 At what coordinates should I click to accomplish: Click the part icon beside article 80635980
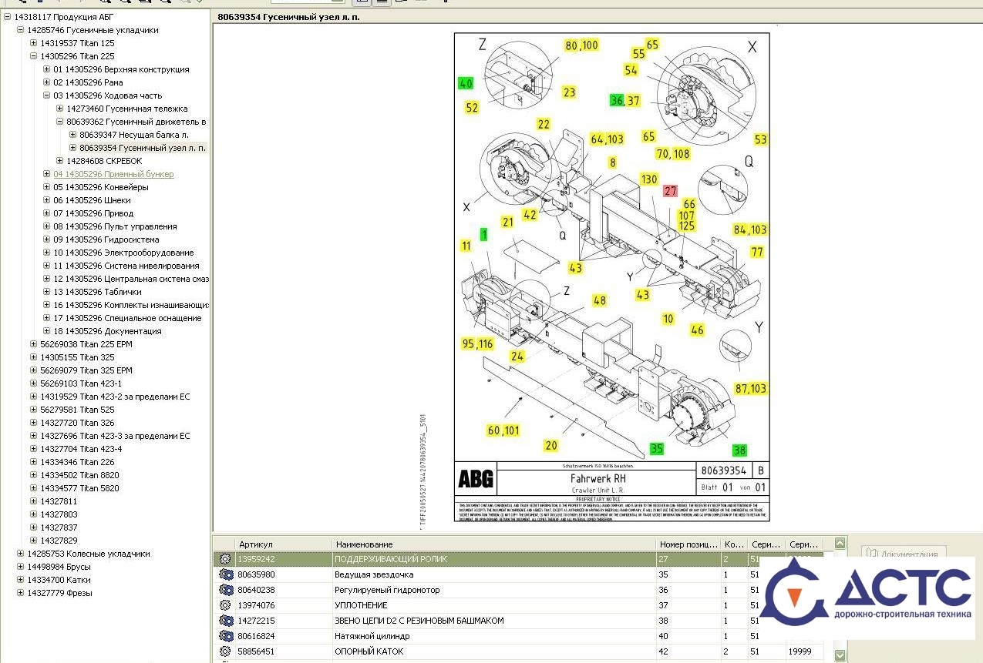tap(225, 574)
